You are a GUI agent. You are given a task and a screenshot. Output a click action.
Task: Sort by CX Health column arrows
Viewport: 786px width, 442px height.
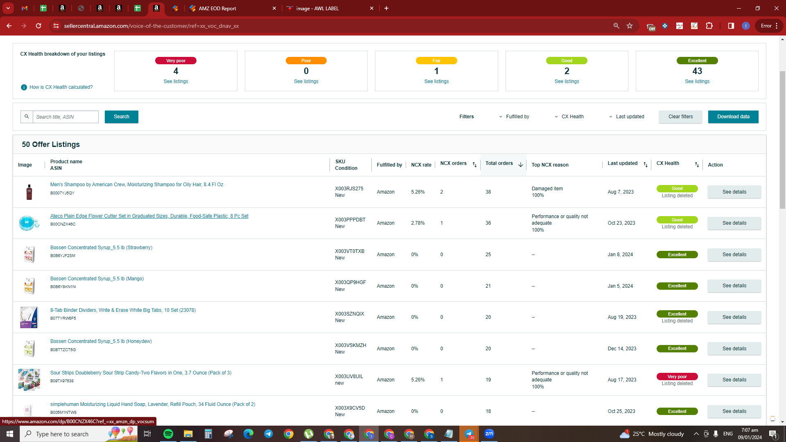click(x=697, y=165)
